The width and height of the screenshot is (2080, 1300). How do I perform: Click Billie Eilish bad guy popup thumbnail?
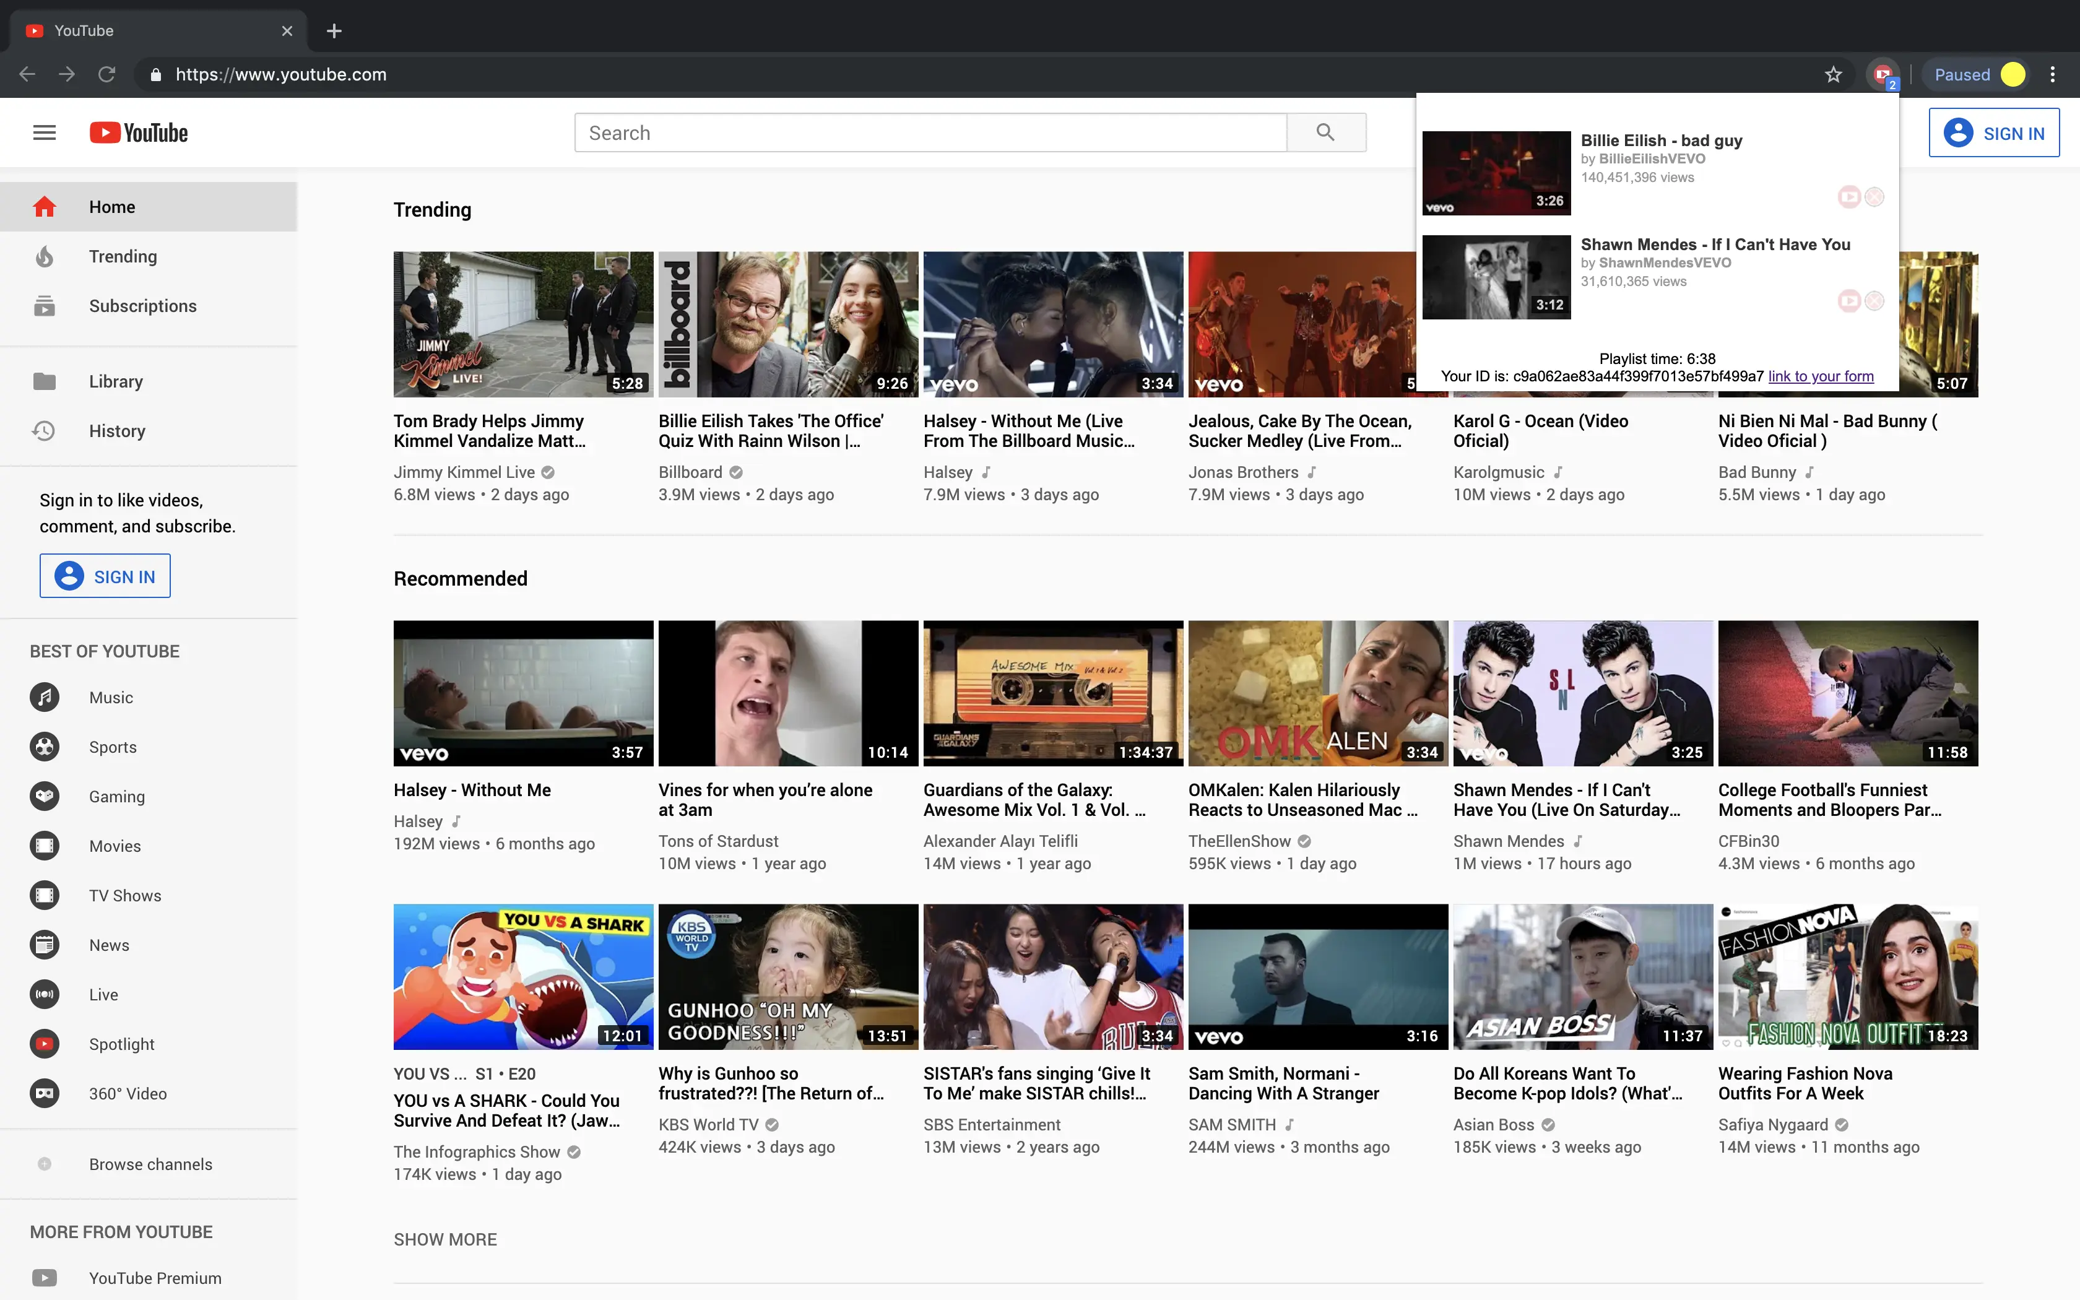pos(1496,173)
